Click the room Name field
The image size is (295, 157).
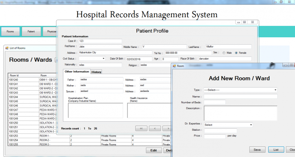pyautogui.click(x=241, y=96)
